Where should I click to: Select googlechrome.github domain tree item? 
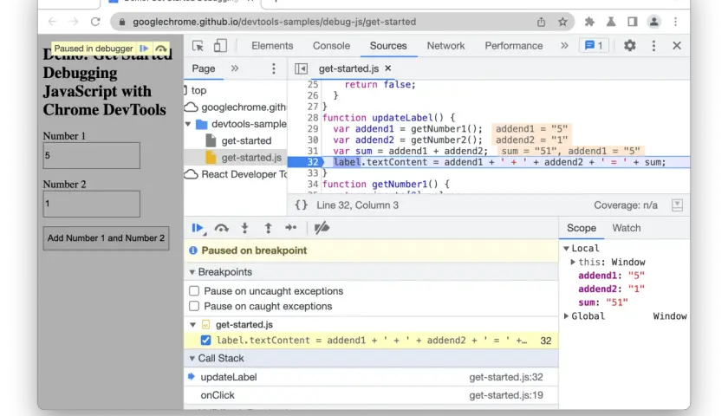(236, 107)
